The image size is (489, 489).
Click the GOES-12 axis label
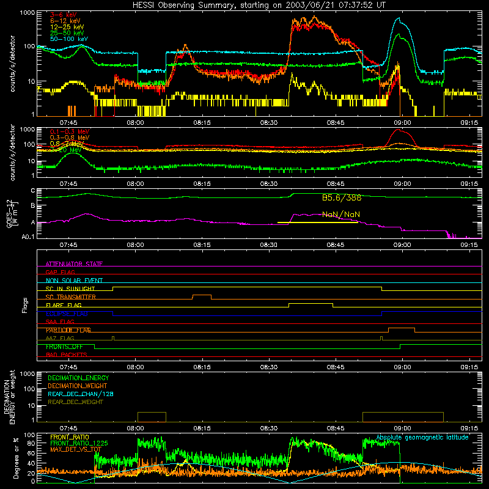point(12,213)
